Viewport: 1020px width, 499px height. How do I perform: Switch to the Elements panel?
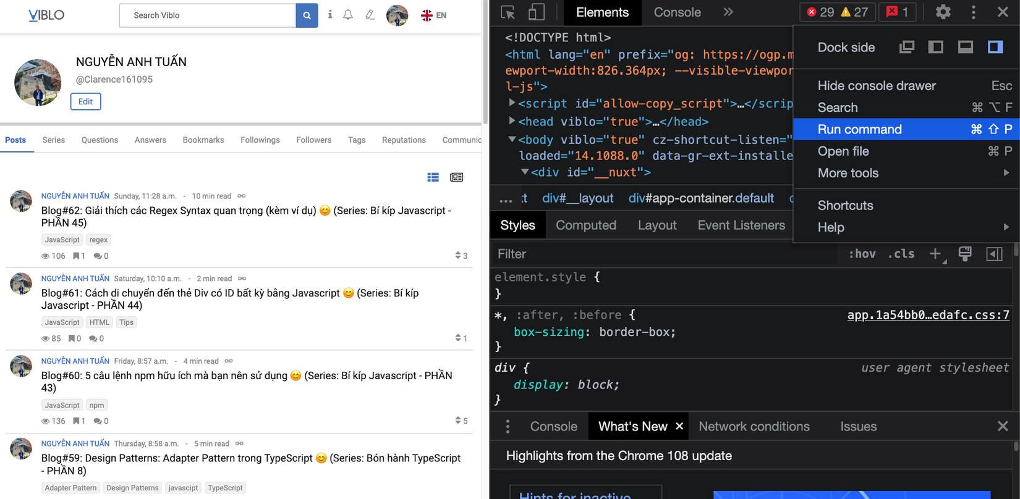coord(602,12)
